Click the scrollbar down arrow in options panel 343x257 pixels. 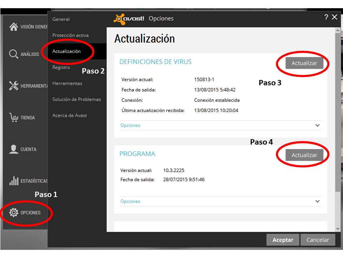coord(338,228)
